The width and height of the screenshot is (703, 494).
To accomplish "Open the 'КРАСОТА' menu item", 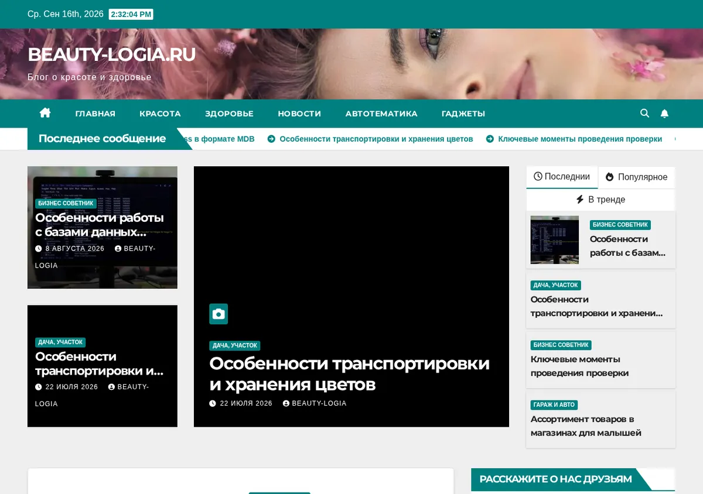I will pos(160,114).
